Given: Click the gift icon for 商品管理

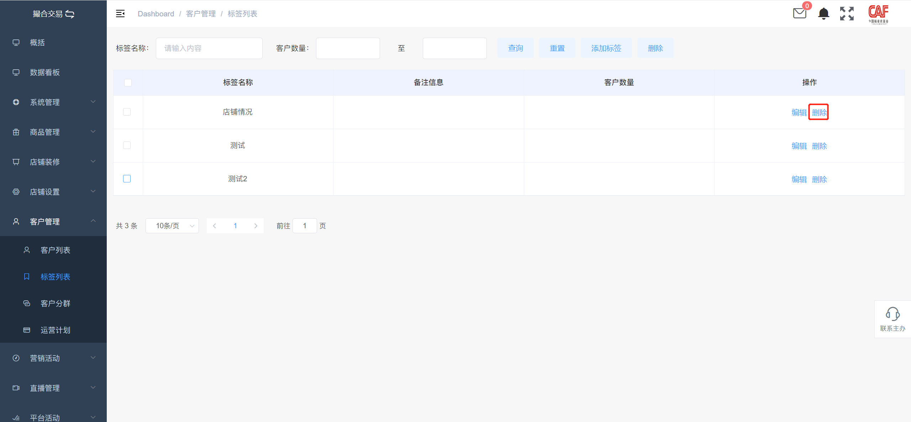Looking at the screenshot, I should point(16,132).
